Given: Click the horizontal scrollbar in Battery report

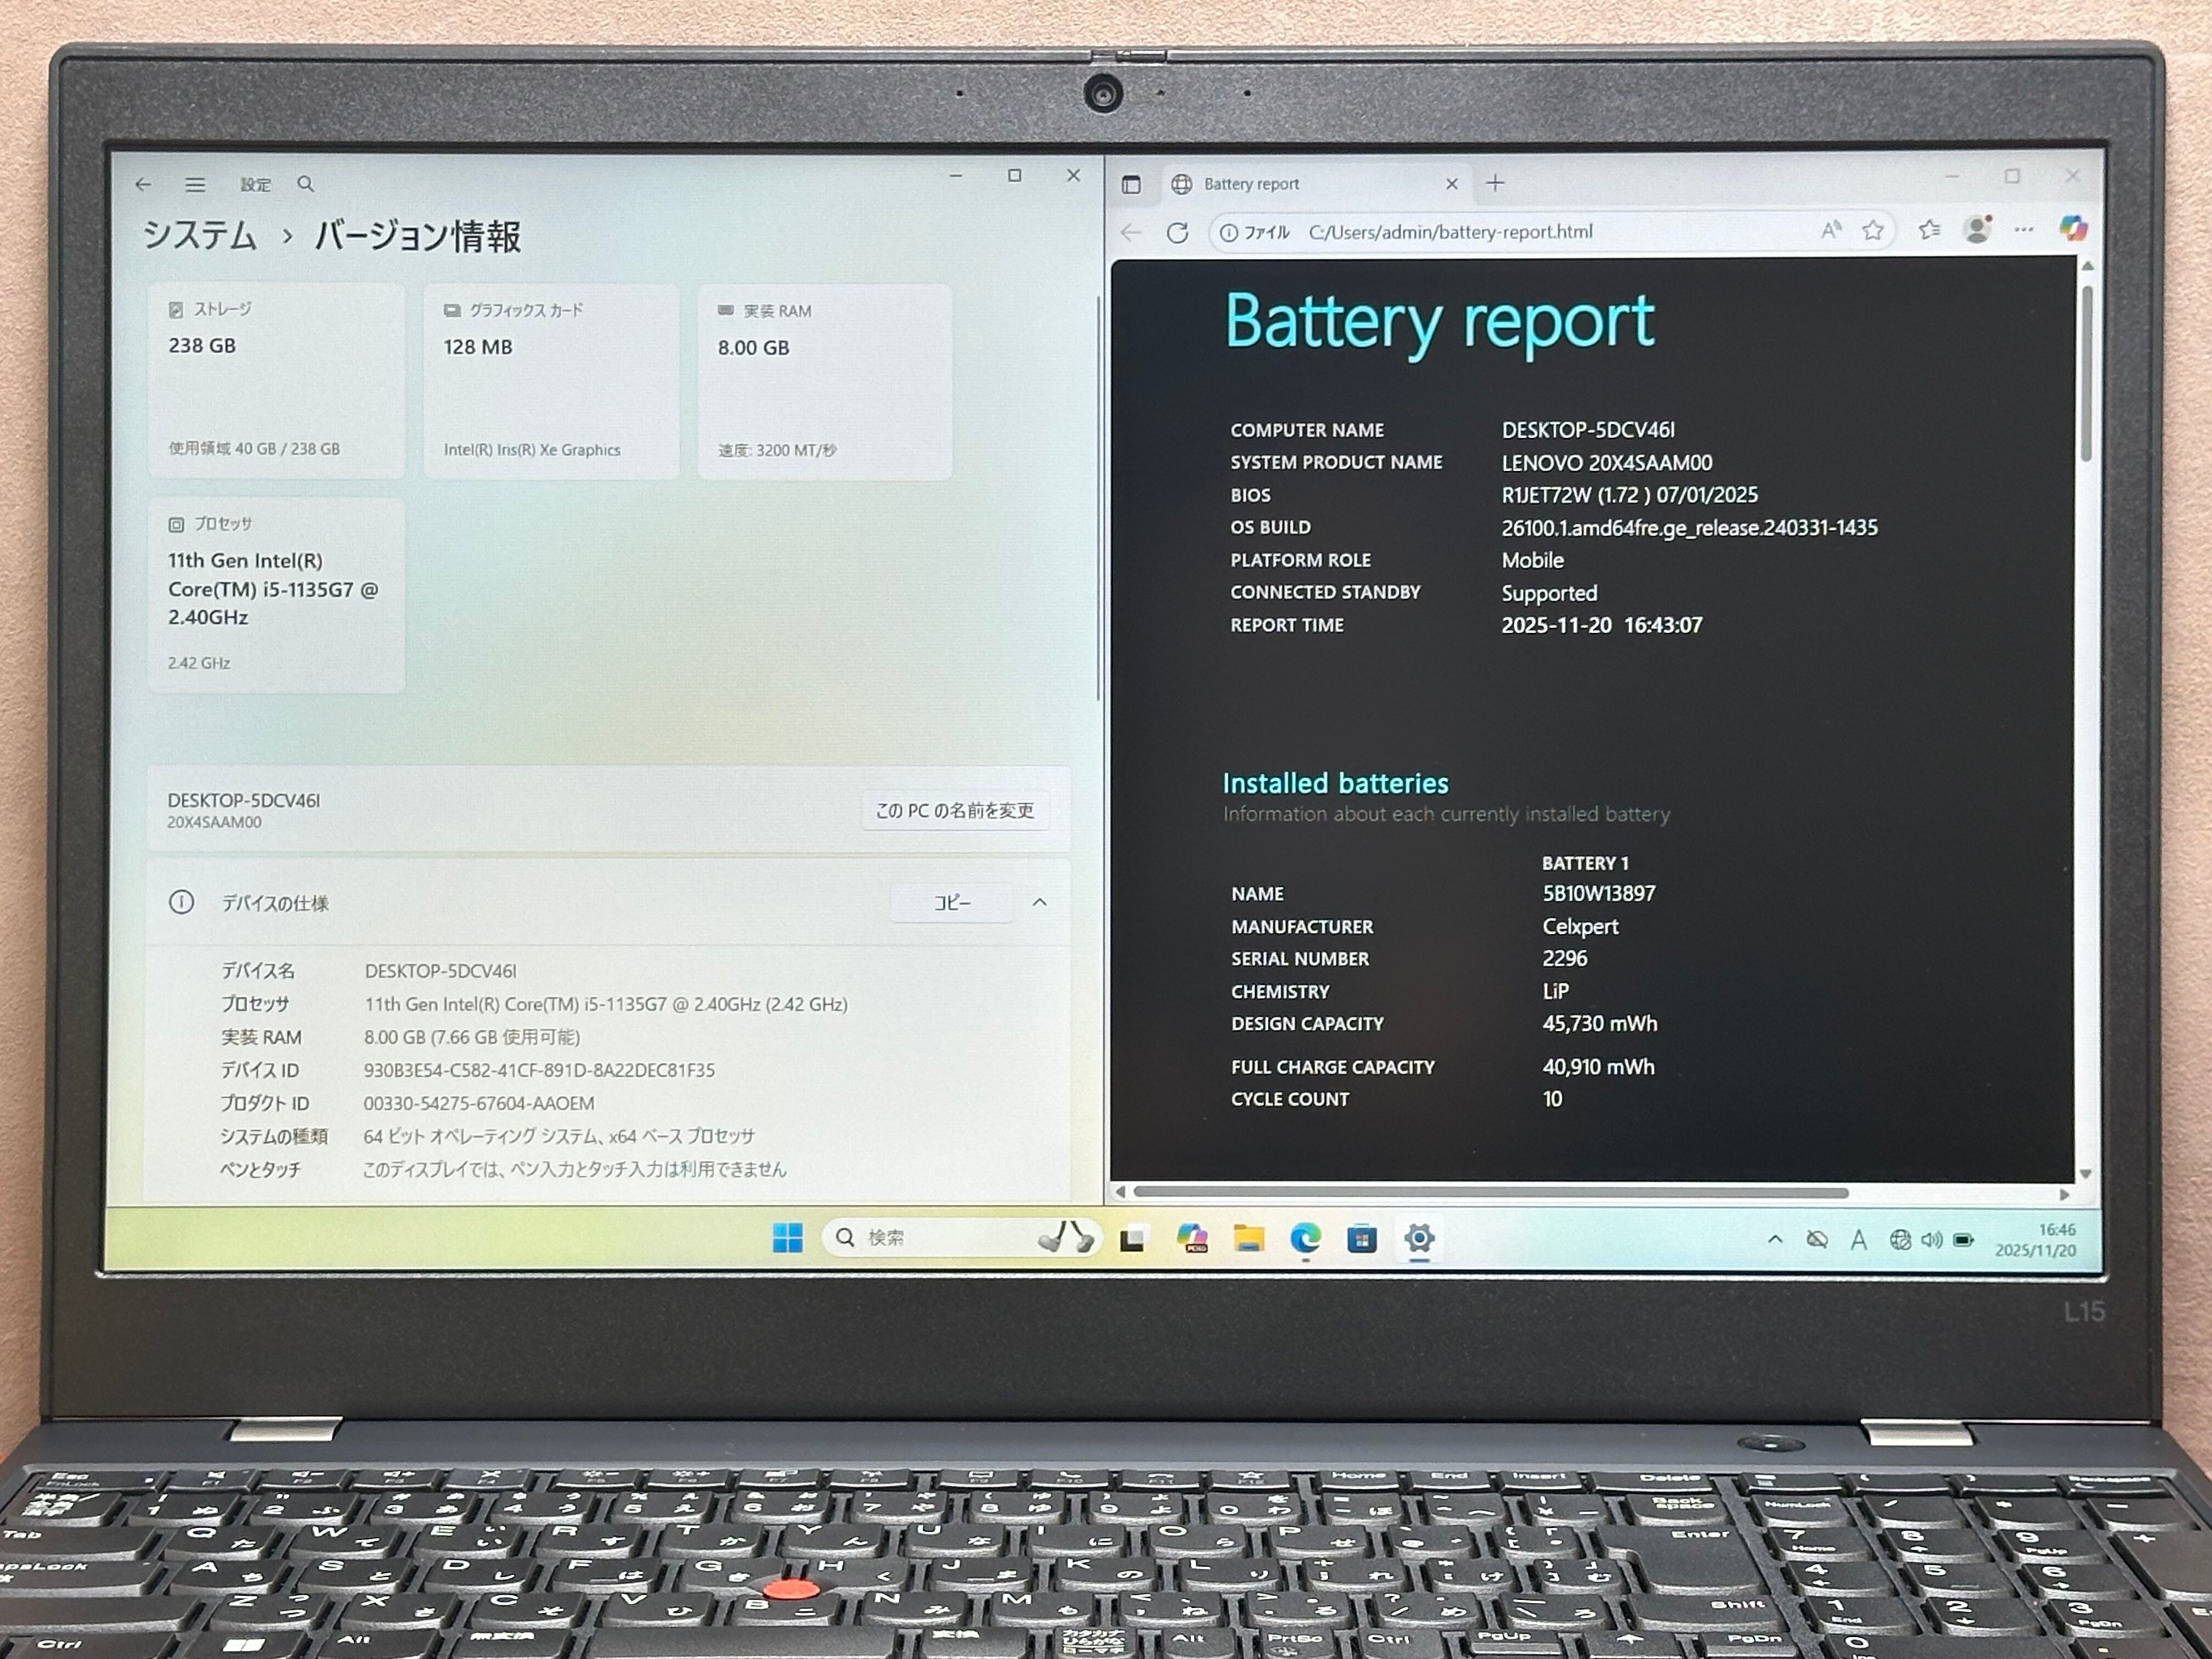Looking at the screenshot, I should 1490,1193.
